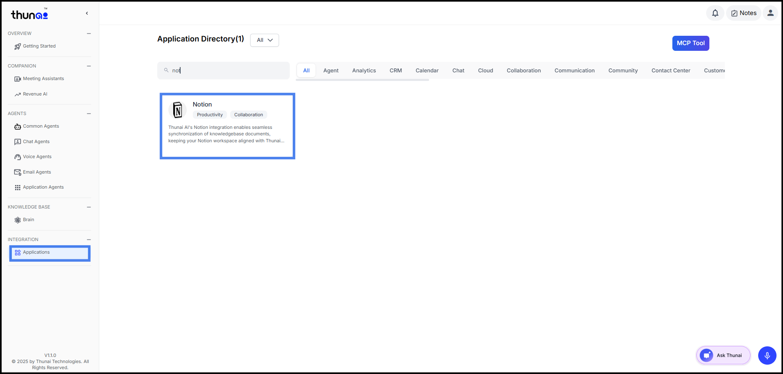Go to Email Agents

click(x=37, y=172)
